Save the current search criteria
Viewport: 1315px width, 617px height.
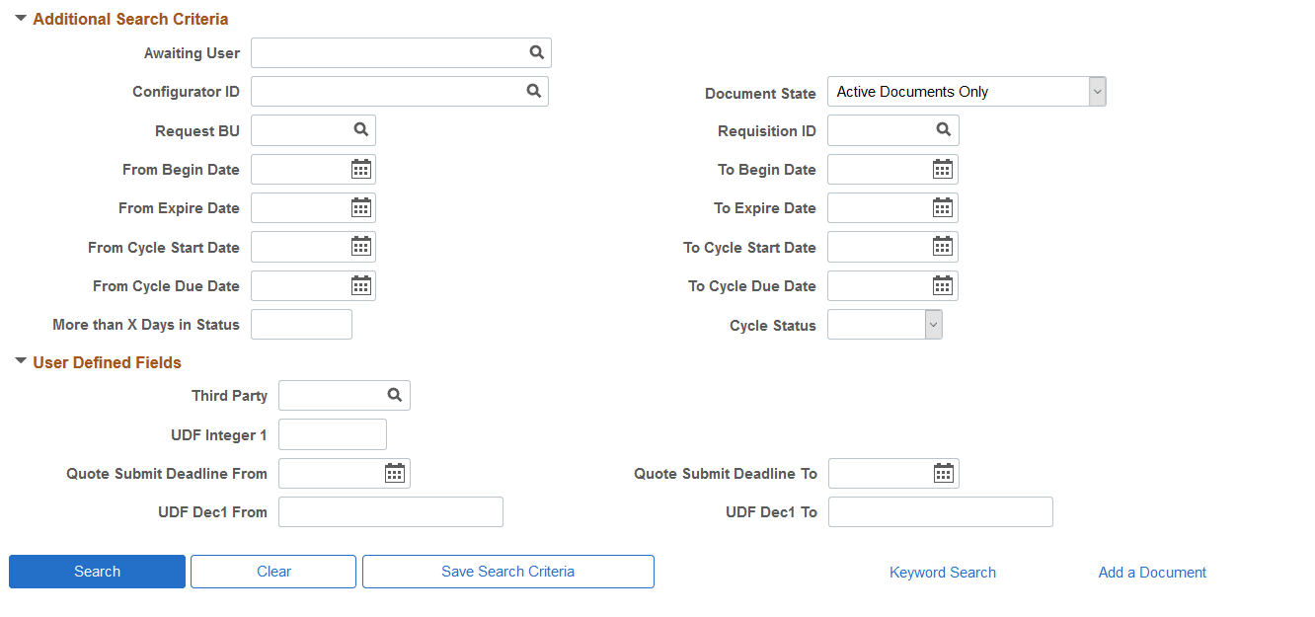coord(507,571)
